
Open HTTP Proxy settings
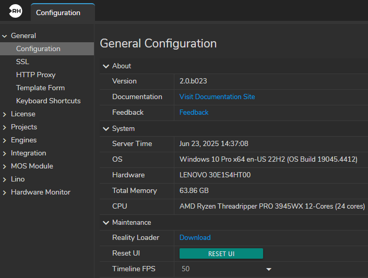(35, 75)
